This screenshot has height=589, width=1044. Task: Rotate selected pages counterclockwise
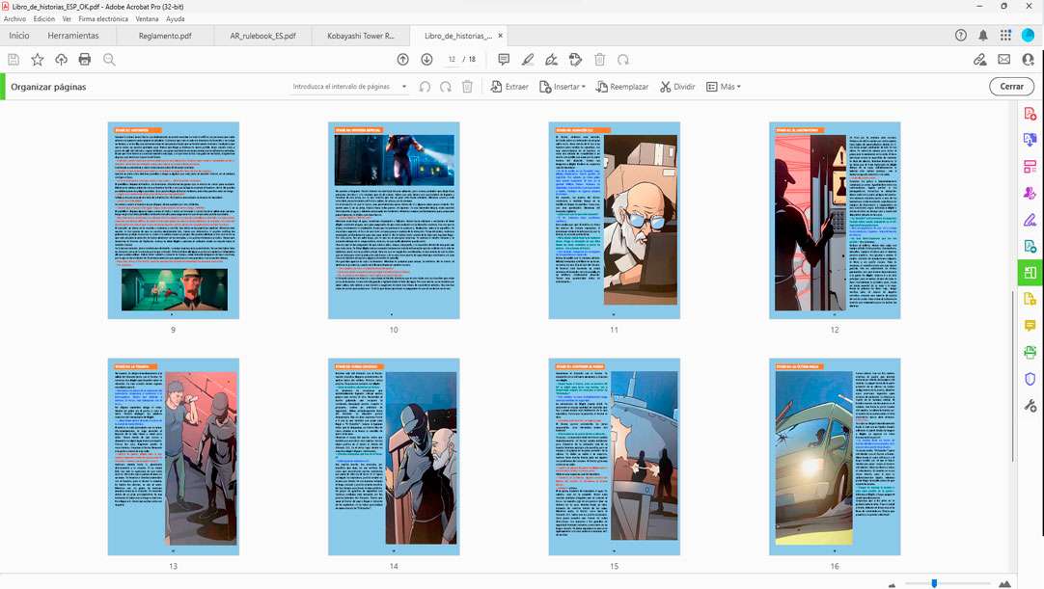pos(425,87)
